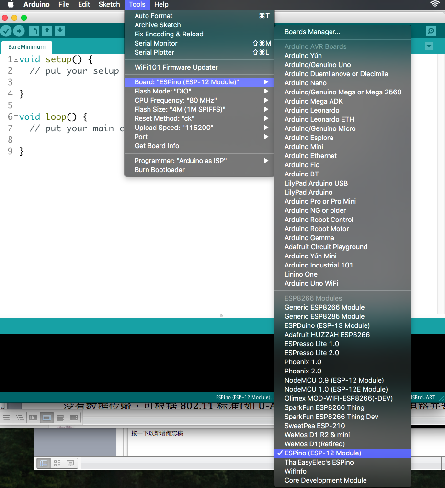Open Boards Manager...
This screenshot has height=488, width=445.
[342, 32]
